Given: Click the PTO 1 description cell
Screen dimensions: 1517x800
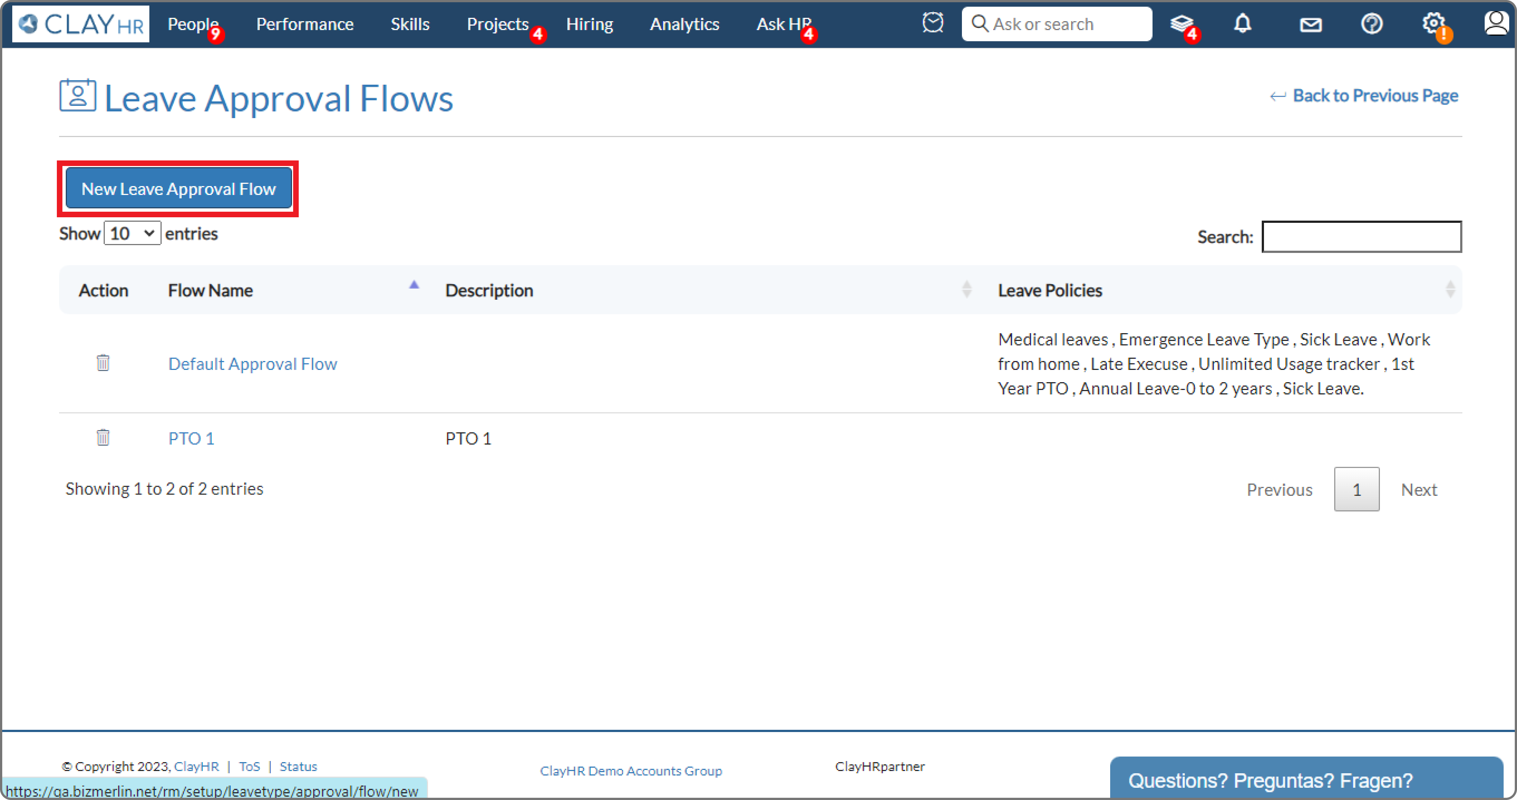Looking at the screenshot, I should tap(468, 439).
